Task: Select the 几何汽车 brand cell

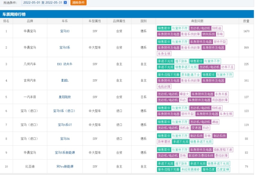Action: pos(30,64)
